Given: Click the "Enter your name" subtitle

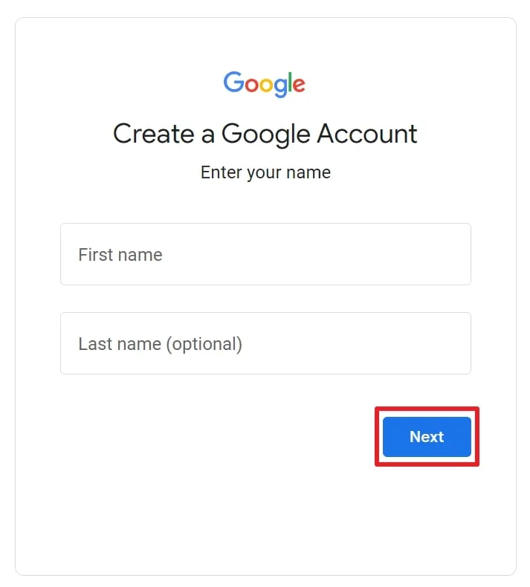Looking at the screenshot, I should pos(265,172).
